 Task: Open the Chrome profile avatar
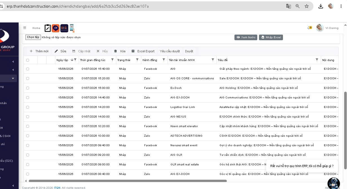(331, 6)
